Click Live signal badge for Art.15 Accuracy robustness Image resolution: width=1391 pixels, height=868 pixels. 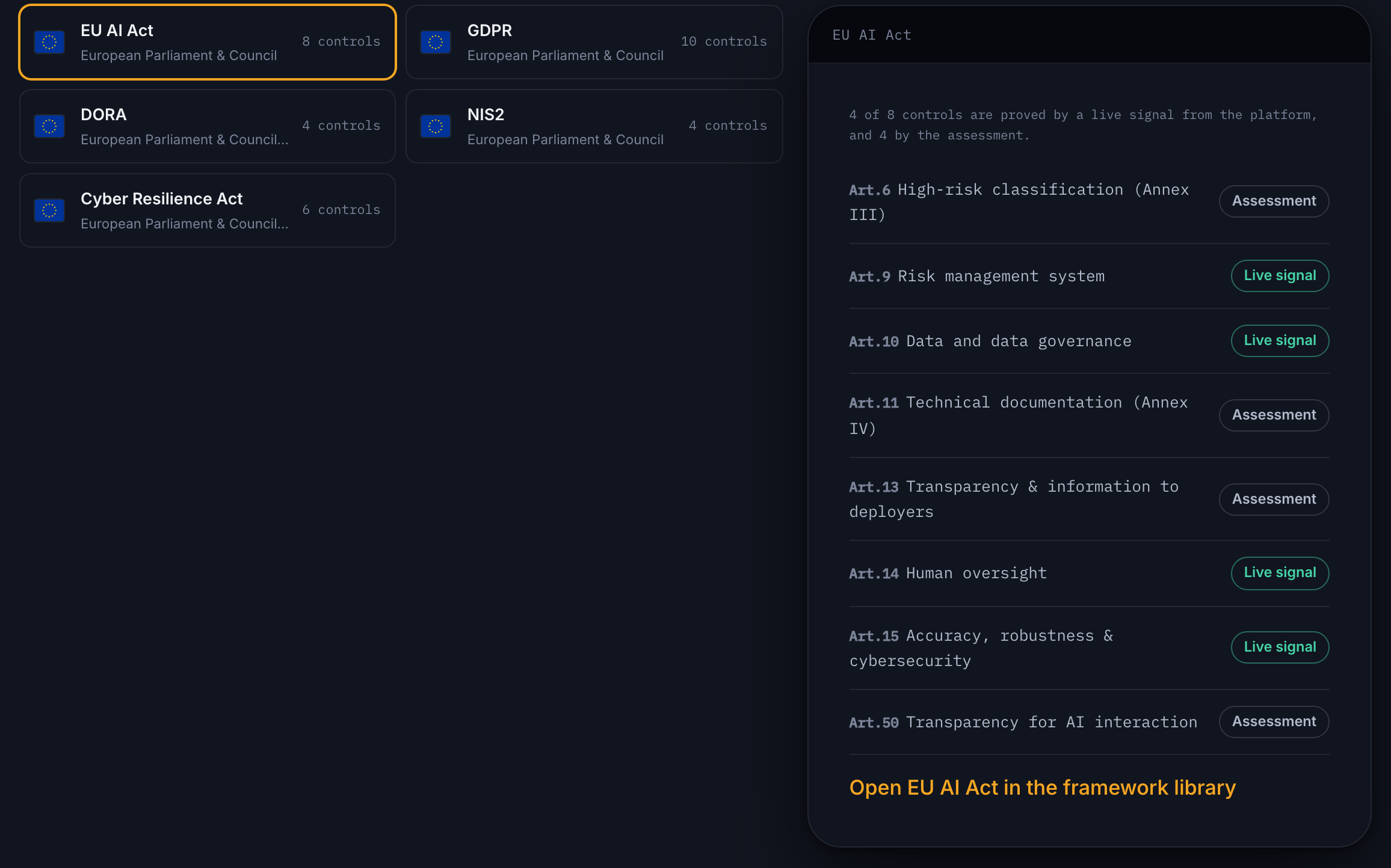(1280, 647)
